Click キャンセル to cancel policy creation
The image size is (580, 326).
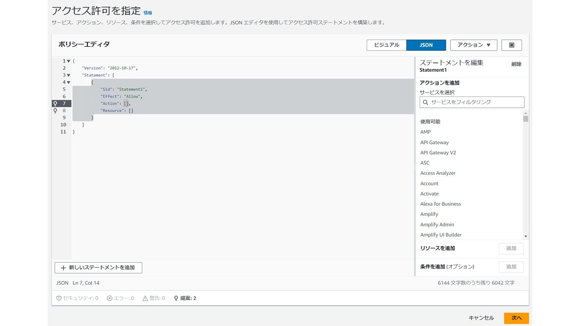[481, 318]
